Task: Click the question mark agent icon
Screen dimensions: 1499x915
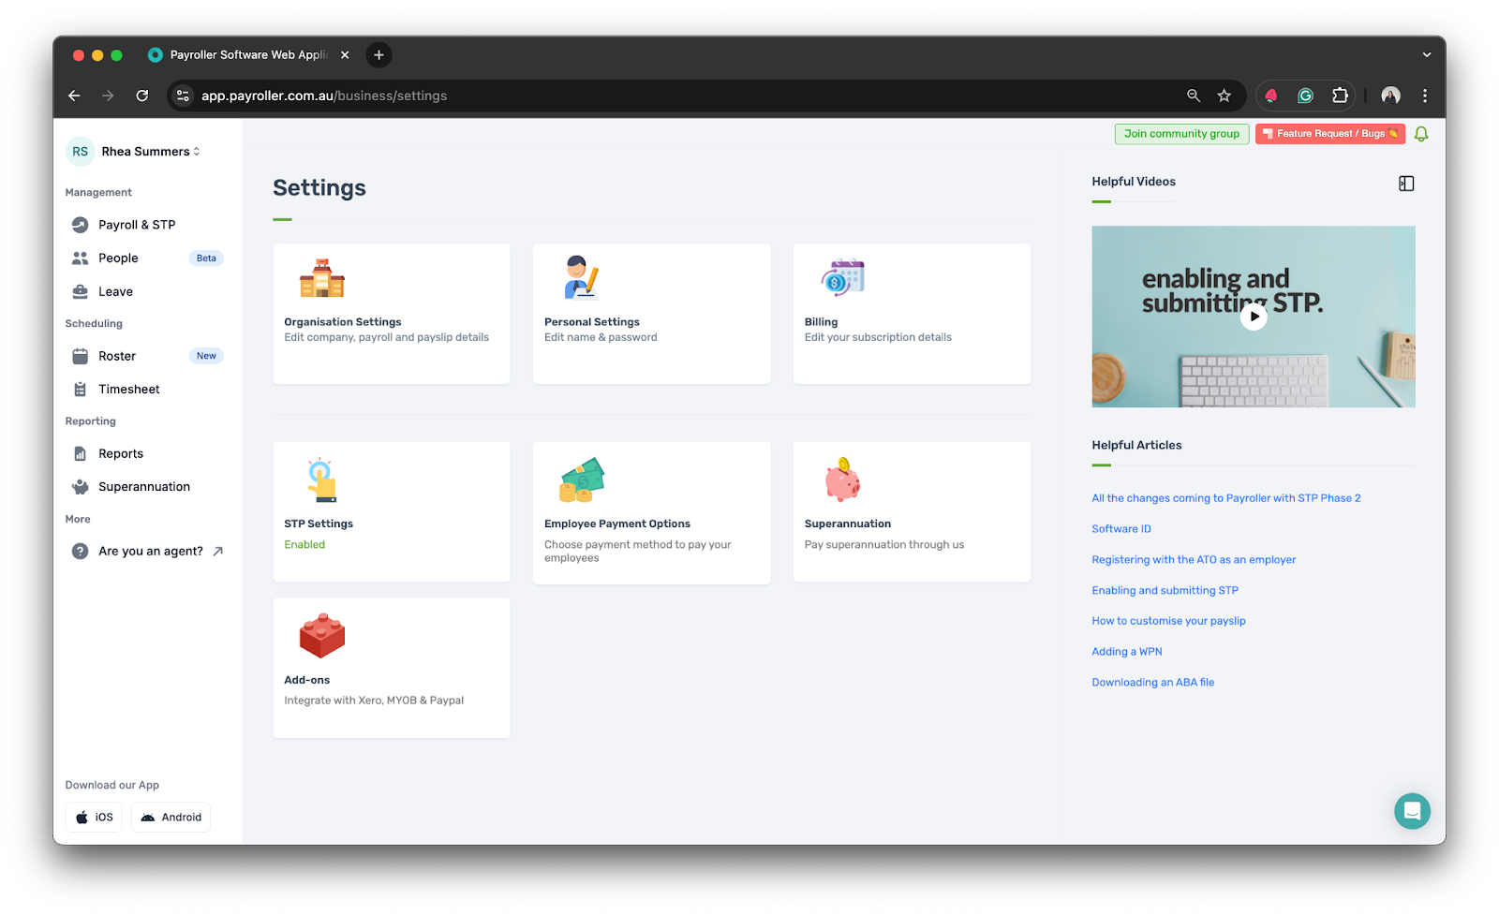Action: click(81, 551)
